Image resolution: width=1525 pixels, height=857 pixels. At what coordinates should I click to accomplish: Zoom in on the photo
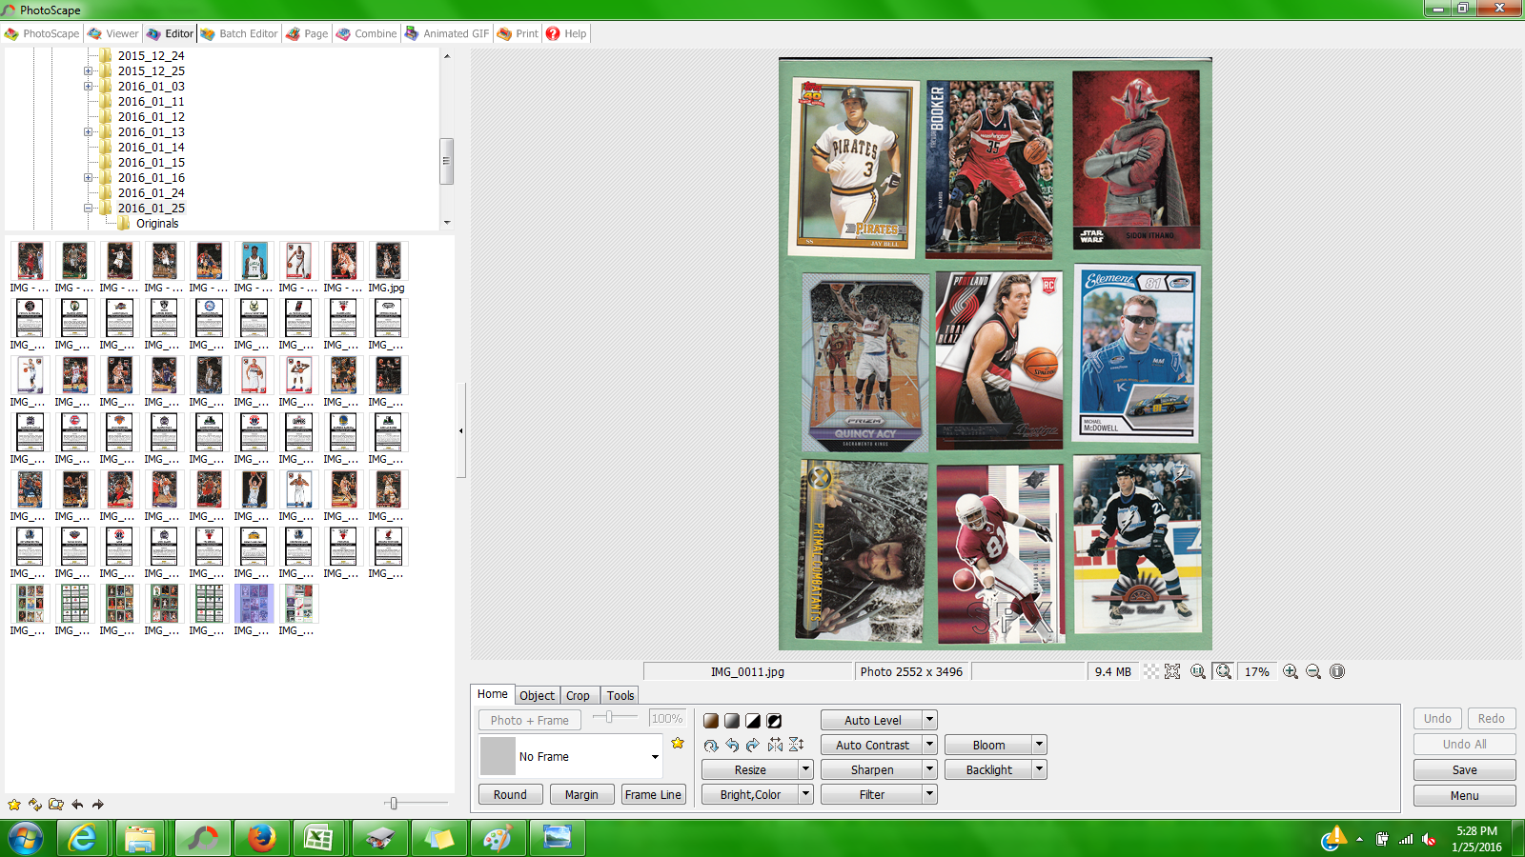pyautogui.click(x=1291, y=671)
